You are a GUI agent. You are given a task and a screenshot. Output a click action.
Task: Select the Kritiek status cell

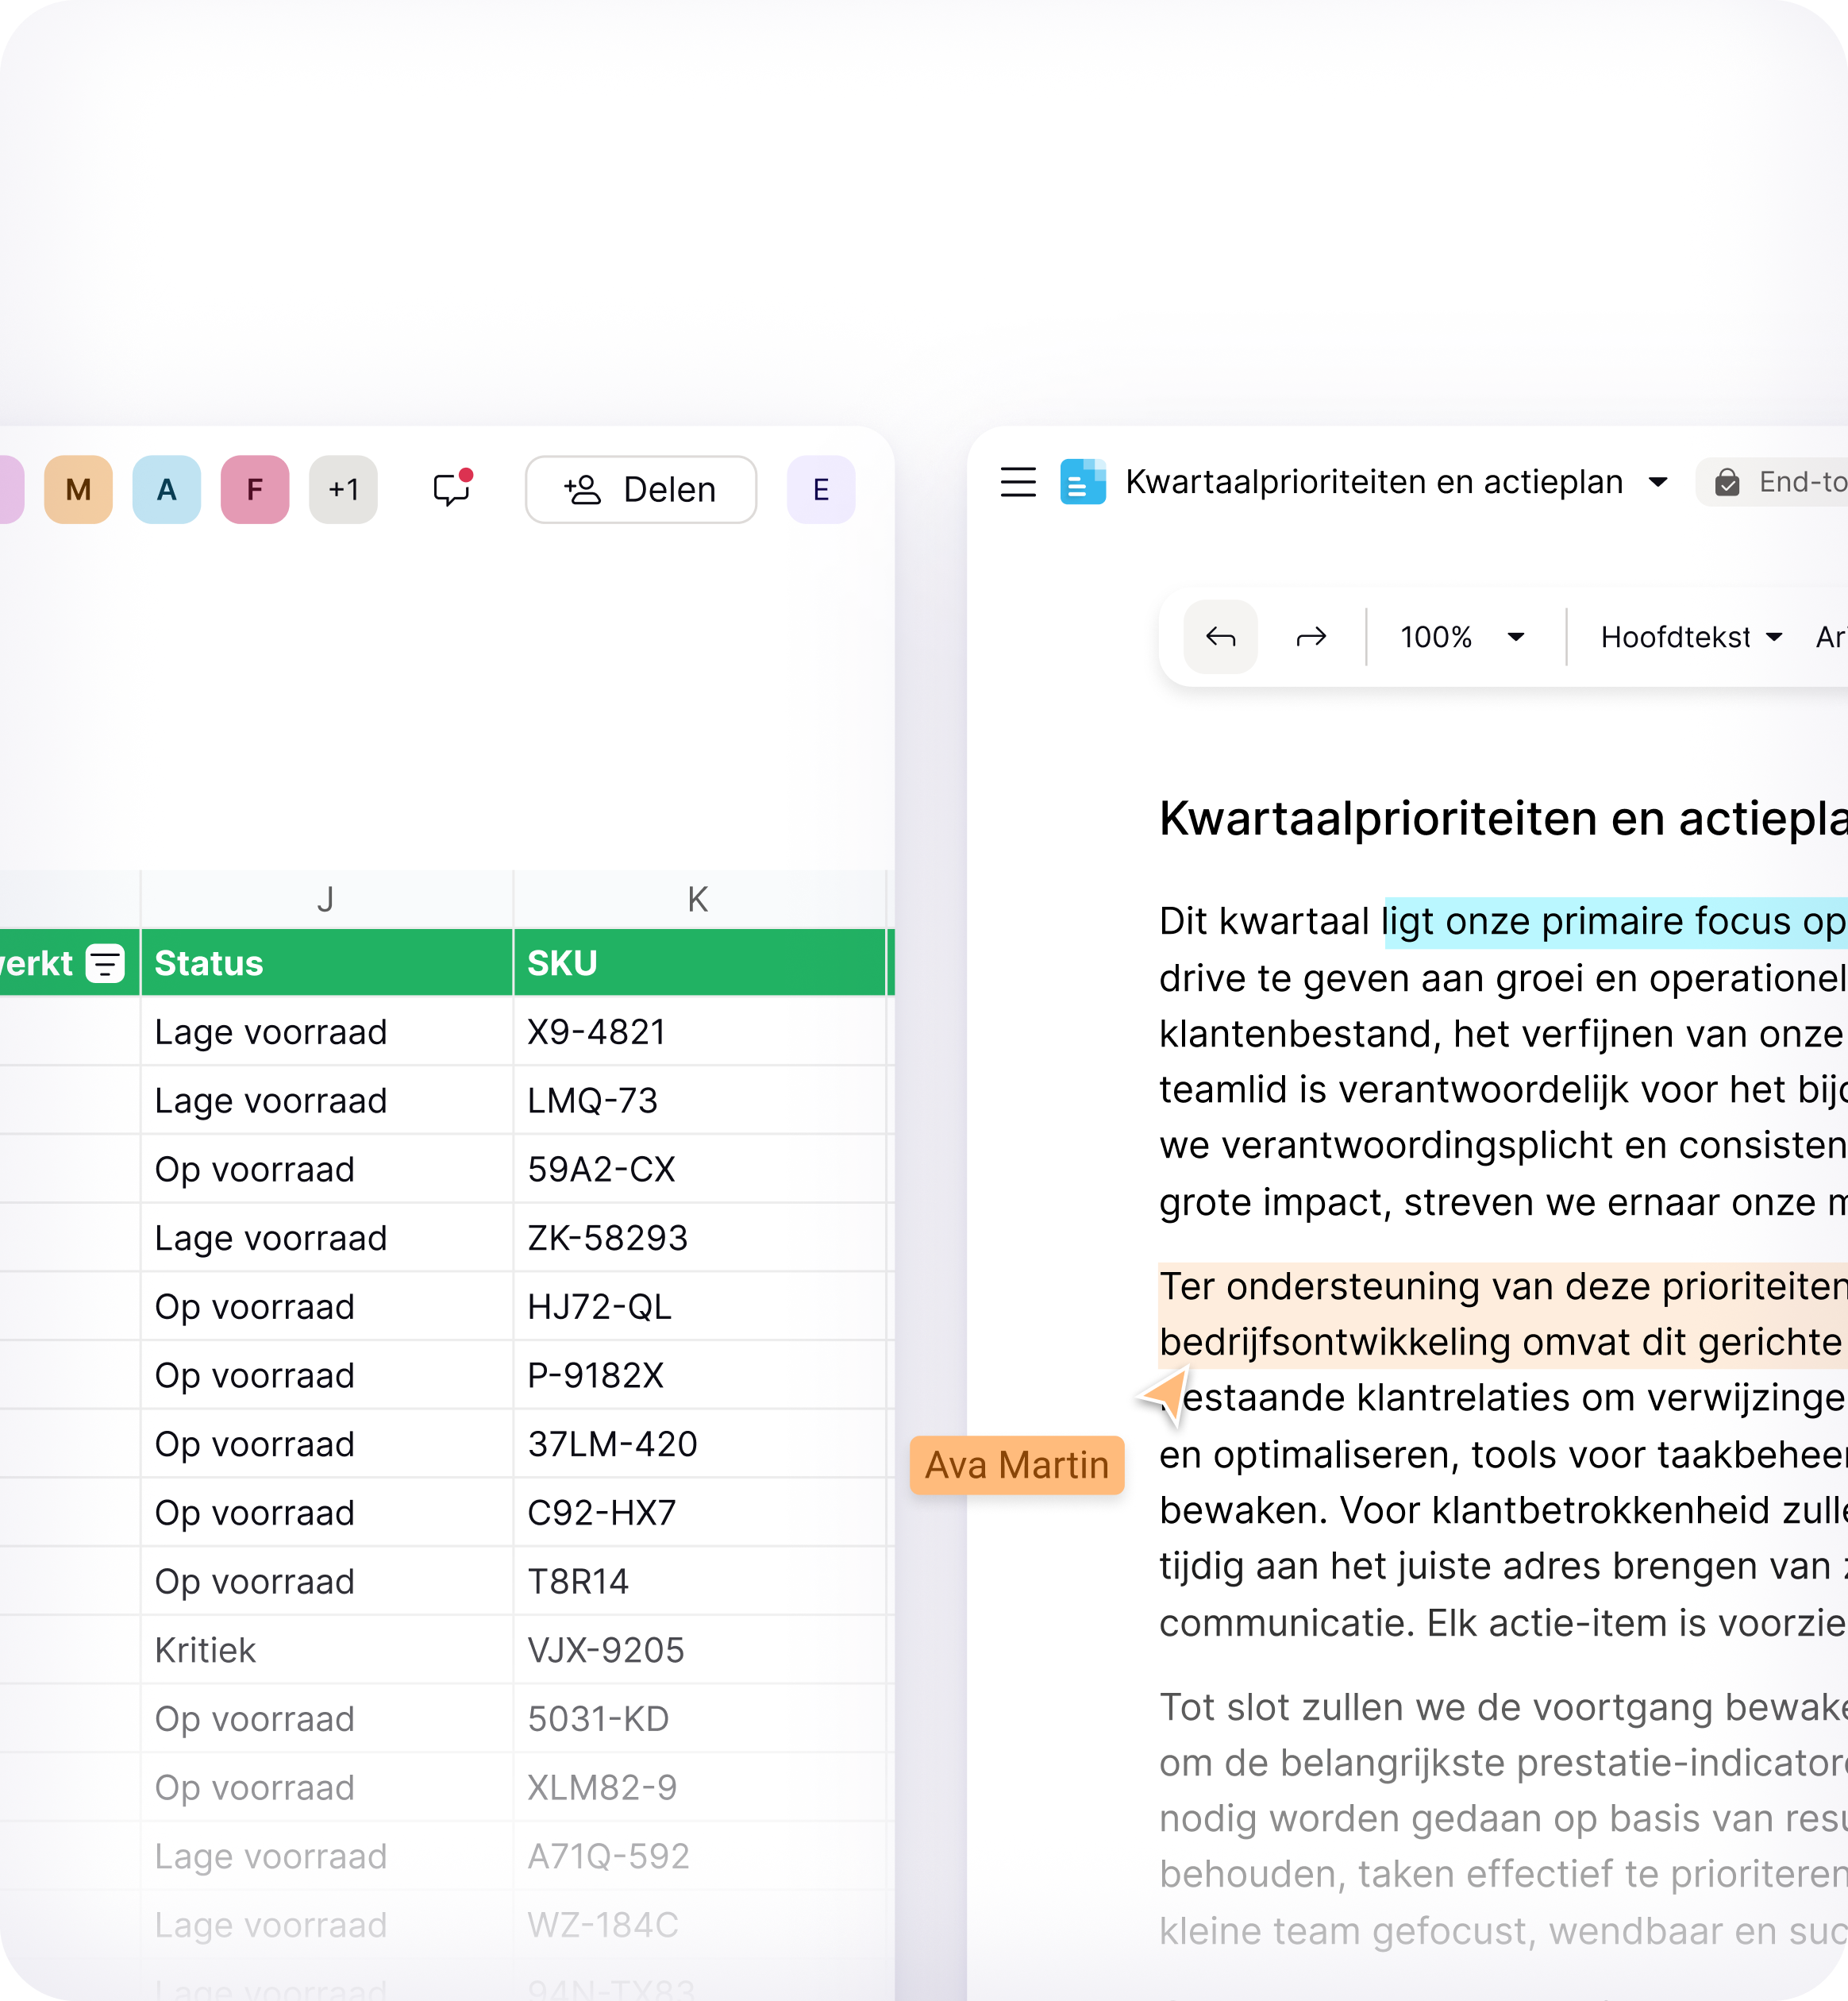[x=326, y=1650]
